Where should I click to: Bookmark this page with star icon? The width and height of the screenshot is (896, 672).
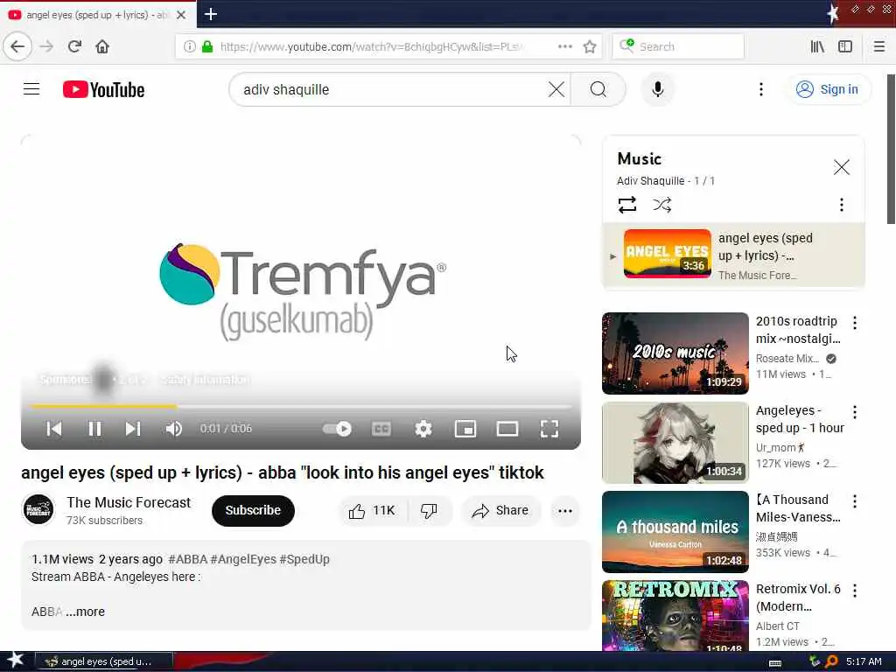tap(590, 46)
